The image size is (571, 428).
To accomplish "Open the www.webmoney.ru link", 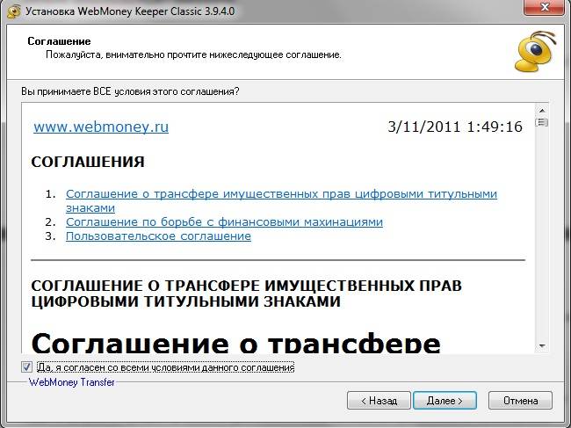I will (101, 127).
